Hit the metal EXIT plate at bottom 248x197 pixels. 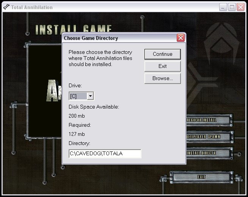[x=201, y=177]
